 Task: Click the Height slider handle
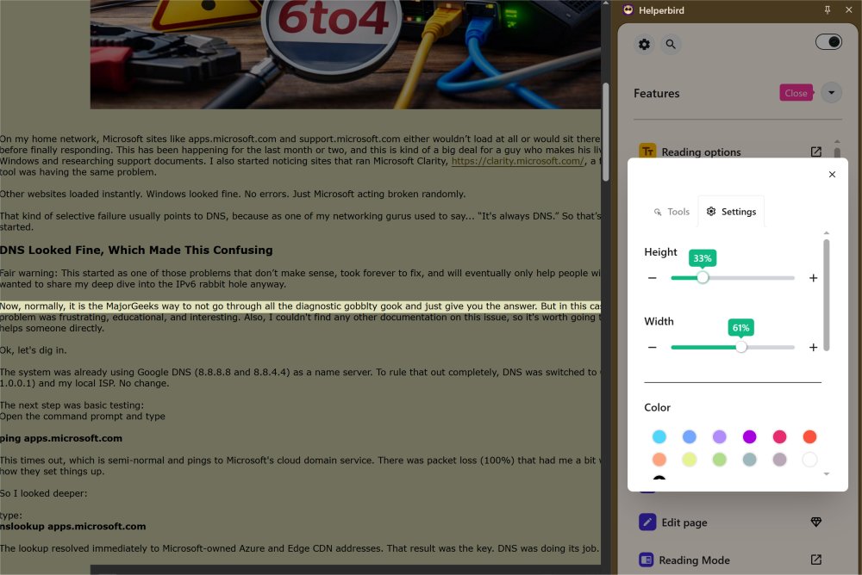click(x=703, y=278)
